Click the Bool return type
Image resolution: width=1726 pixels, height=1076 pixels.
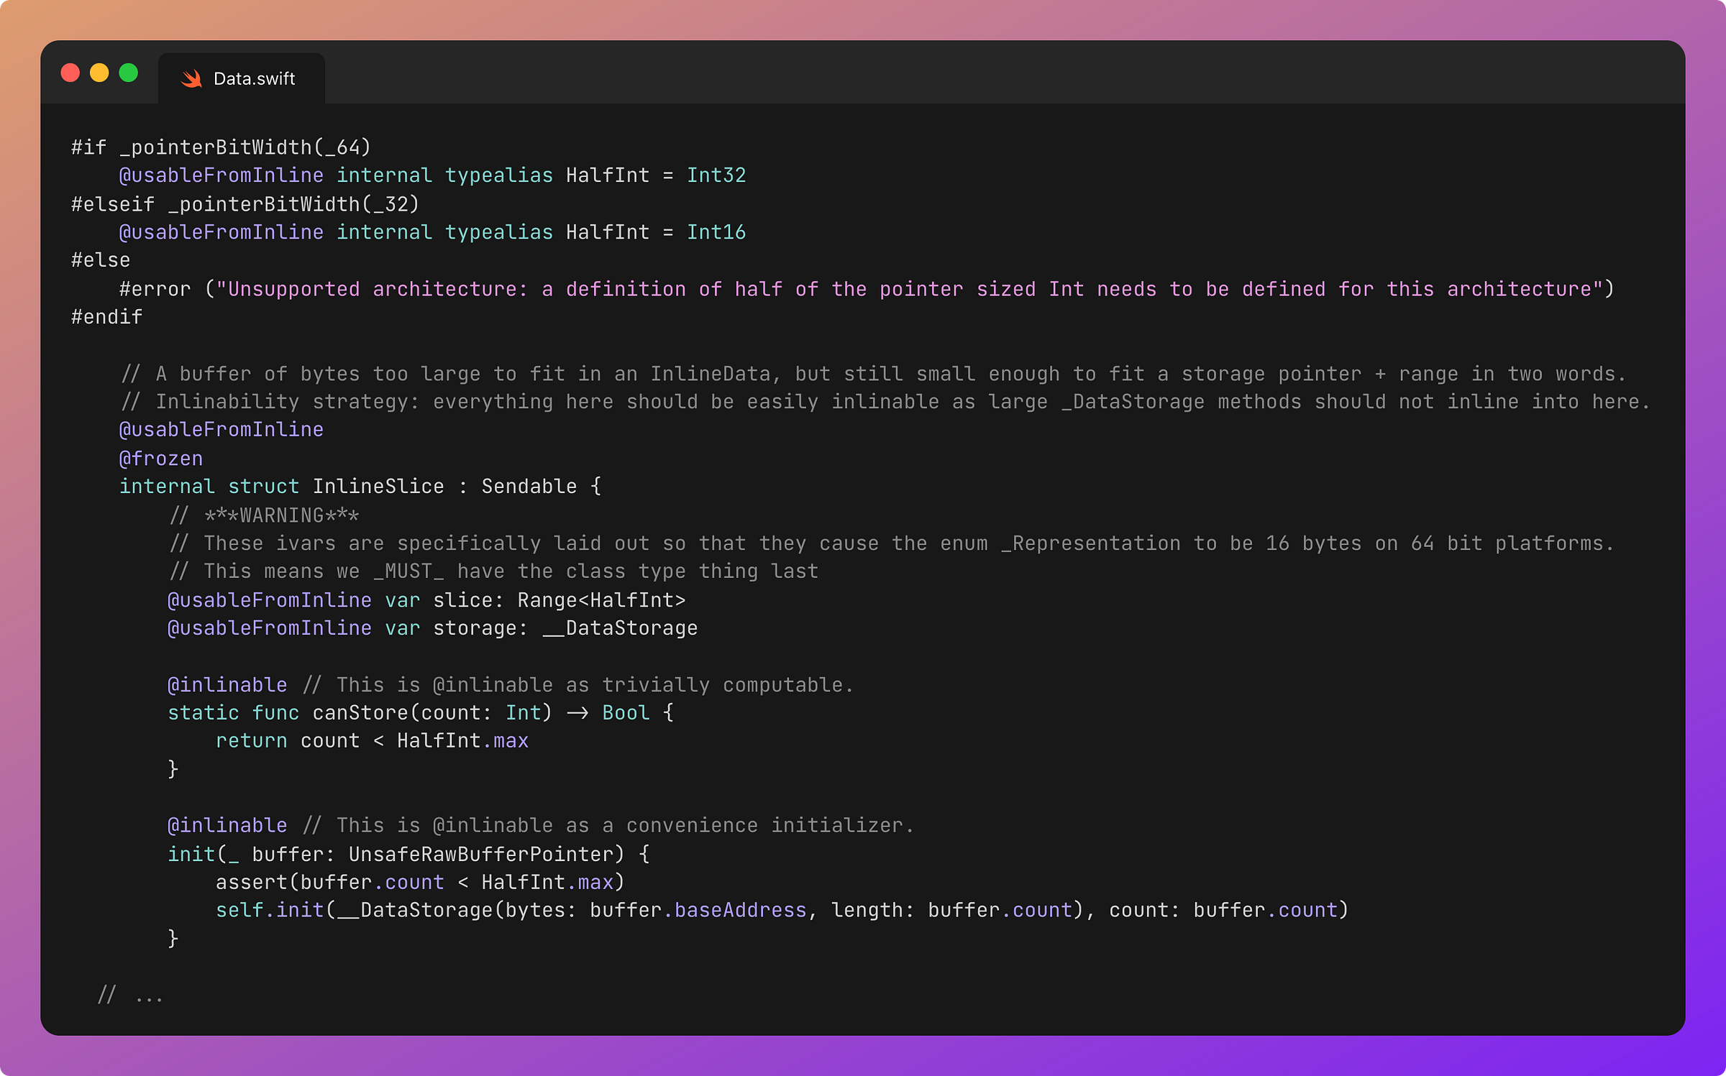625,713
